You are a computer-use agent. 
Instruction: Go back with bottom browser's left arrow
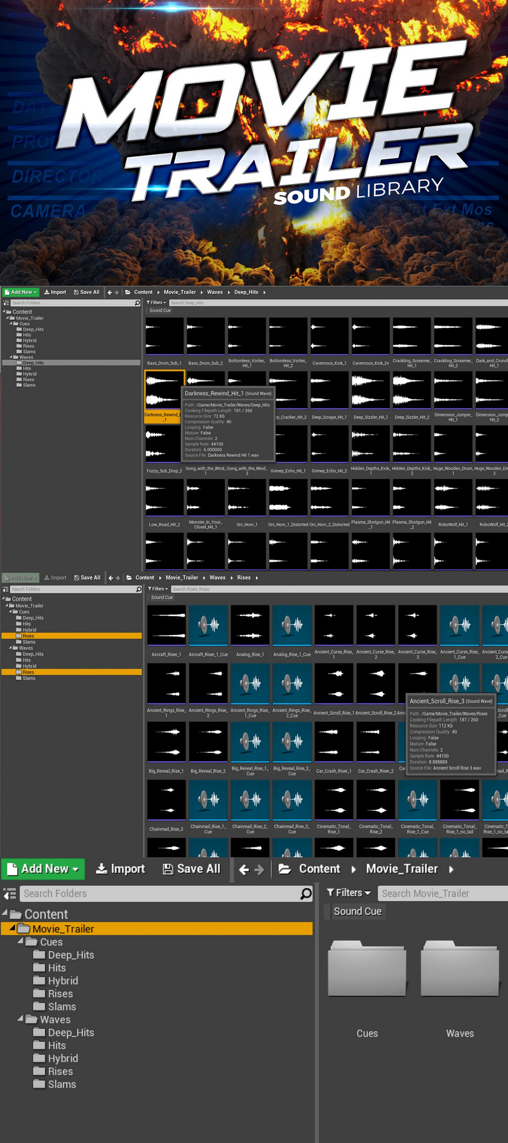tap(244, 869)
